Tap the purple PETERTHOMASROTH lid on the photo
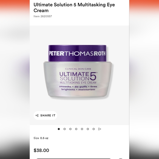This screenshot has width=159, height=159. pyautogui.click(x=77, y=53)
